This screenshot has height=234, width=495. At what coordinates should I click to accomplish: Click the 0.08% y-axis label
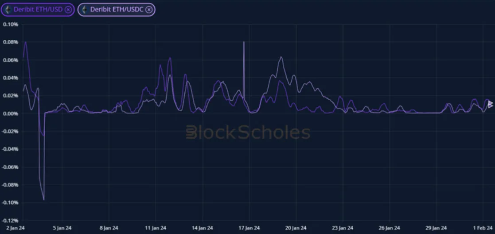point(11,42)
